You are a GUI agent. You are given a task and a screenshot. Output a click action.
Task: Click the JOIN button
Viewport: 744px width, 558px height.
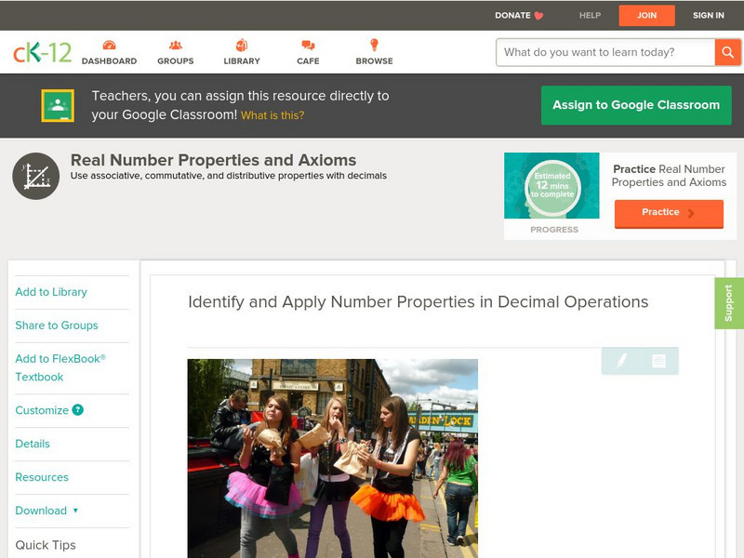(x=646, y=16)
